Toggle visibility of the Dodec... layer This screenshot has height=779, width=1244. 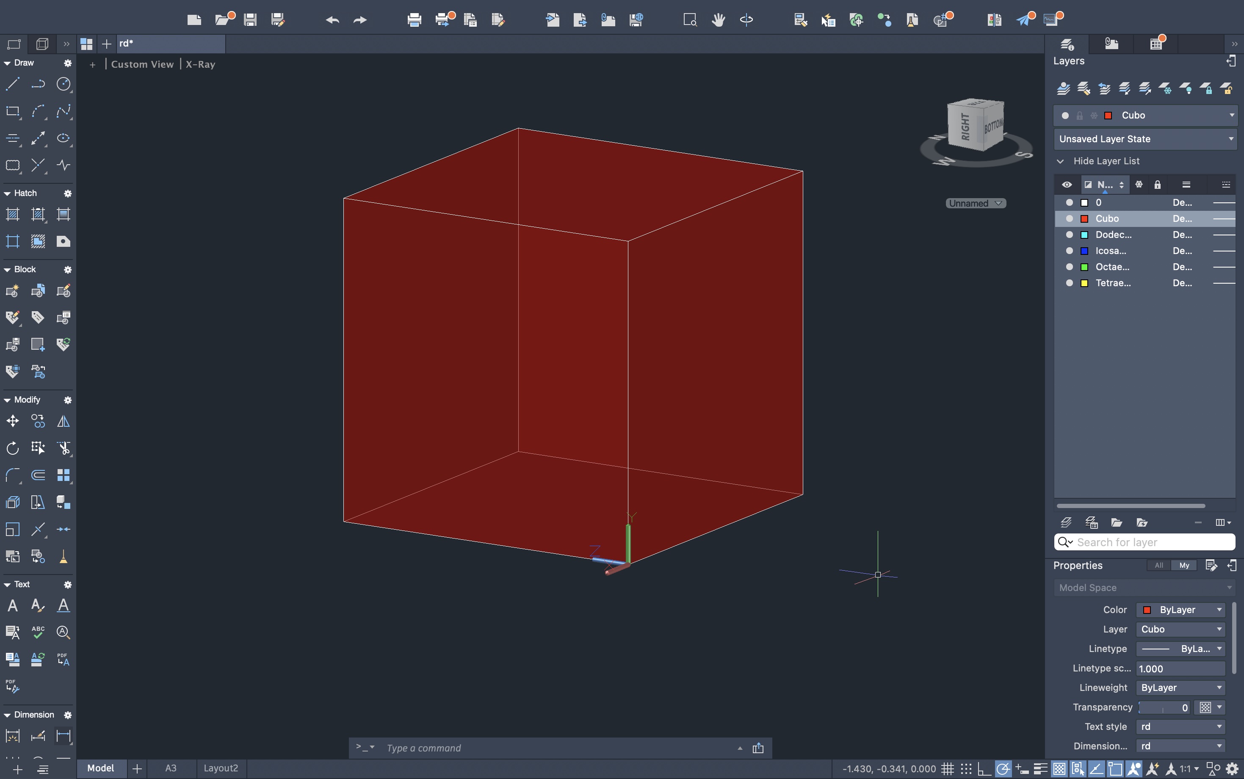(1070, 235)
